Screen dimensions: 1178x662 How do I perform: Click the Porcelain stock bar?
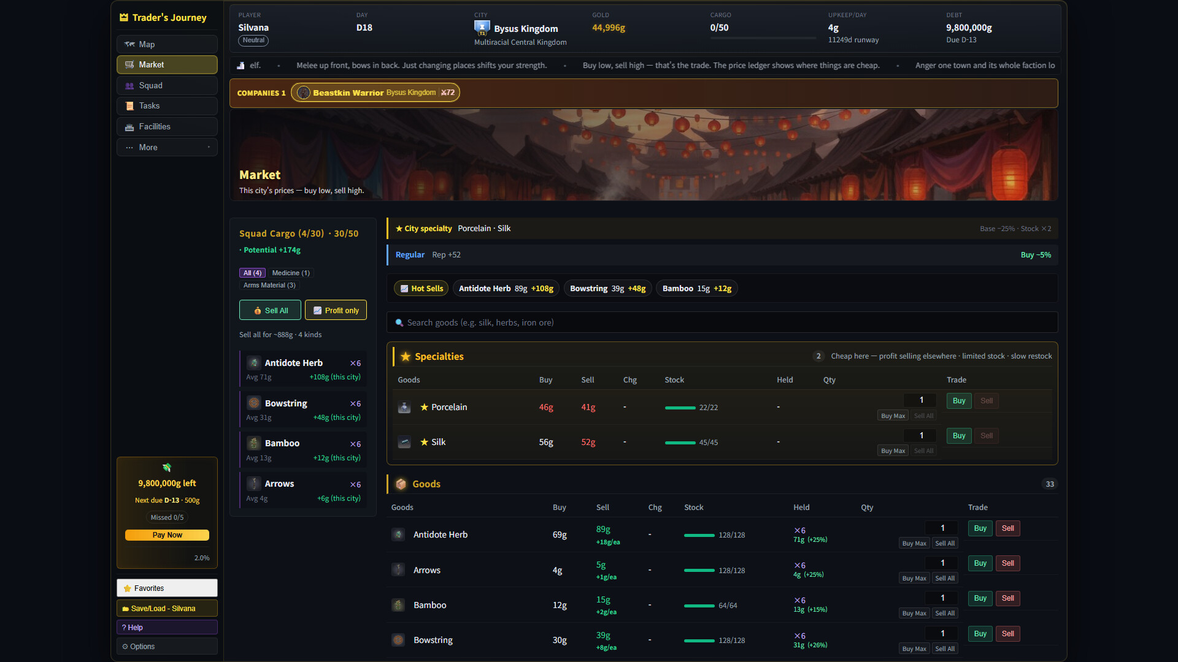coord(680,408)
